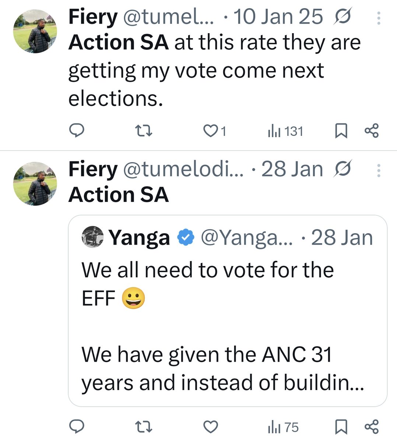Like the 28 Jan quote tweet
397x442 pixels.
(211, 427)
